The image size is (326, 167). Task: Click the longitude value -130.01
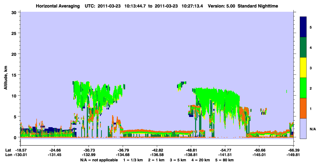coord(20,155)
